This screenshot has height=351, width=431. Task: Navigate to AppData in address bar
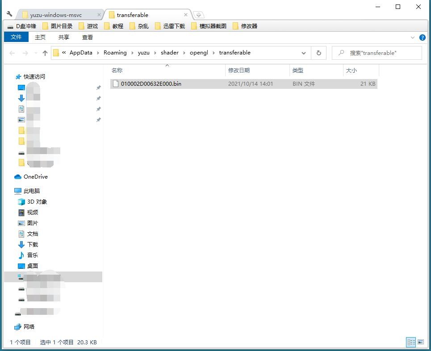coord(81,53)
